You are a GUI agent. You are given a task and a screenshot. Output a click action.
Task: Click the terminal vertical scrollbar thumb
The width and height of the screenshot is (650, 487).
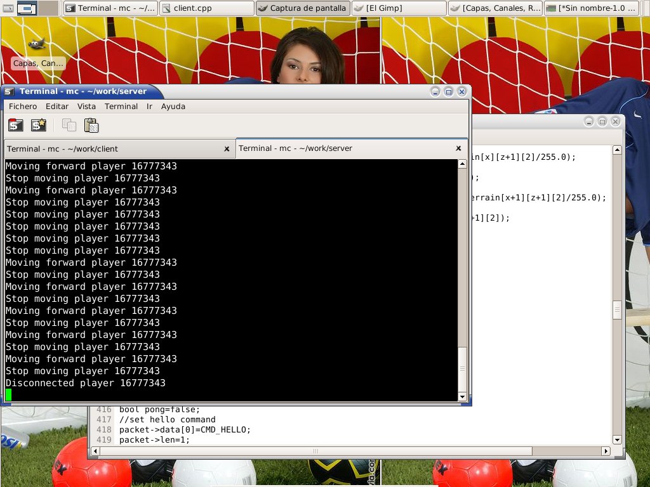462,368
